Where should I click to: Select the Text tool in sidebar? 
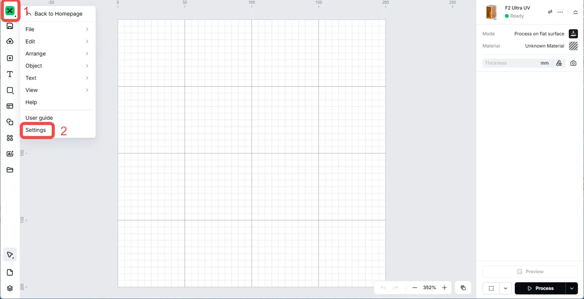coord(10,74)
